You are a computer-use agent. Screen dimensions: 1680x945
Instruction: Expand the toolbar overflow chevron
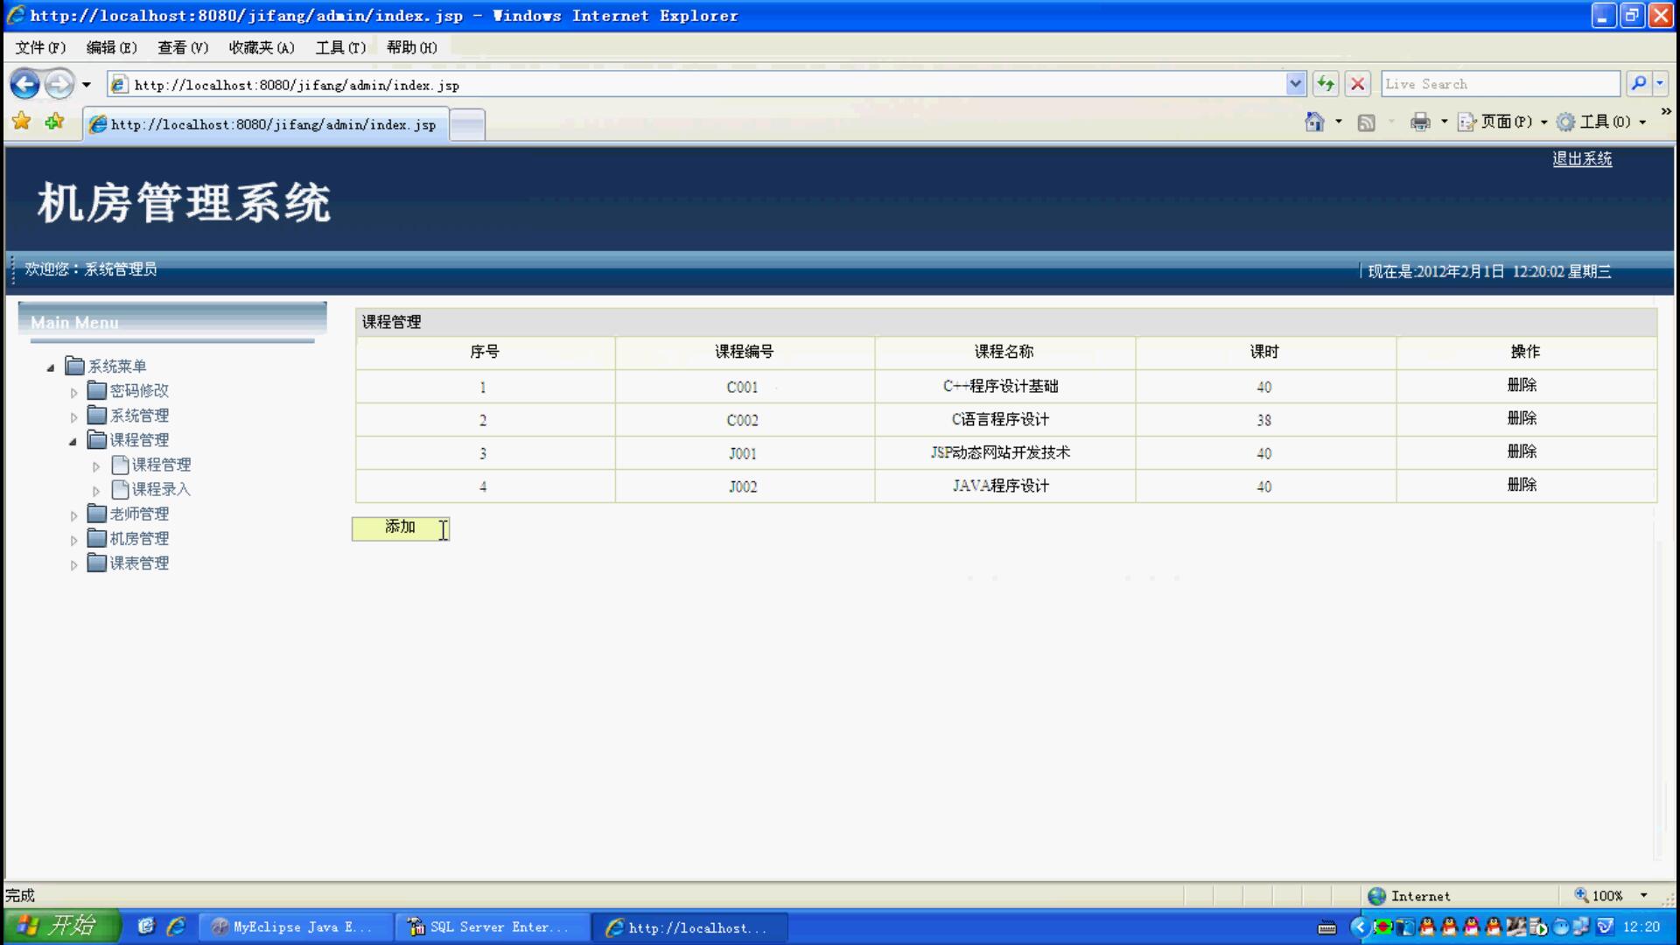pyautogui.click(x=1665, y=111)
